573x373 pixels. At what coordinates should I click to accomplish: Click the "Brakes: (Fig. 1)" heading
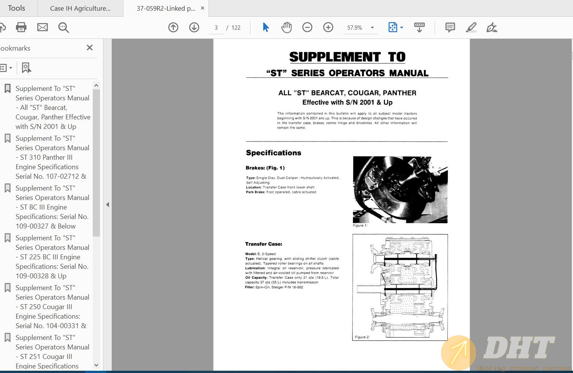265,168
